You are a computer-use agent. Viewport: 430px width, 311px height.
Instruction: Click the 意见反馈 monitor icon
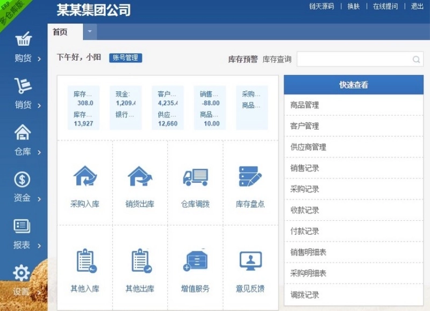click(x=250, y=261)
